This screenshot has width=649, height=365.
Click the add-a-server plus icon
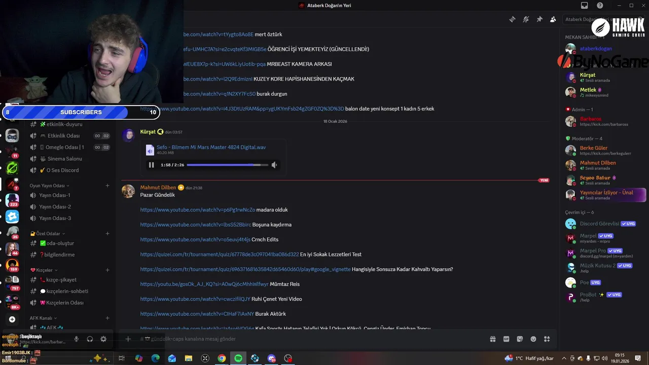pyautogui.click(x=12, y=319)
